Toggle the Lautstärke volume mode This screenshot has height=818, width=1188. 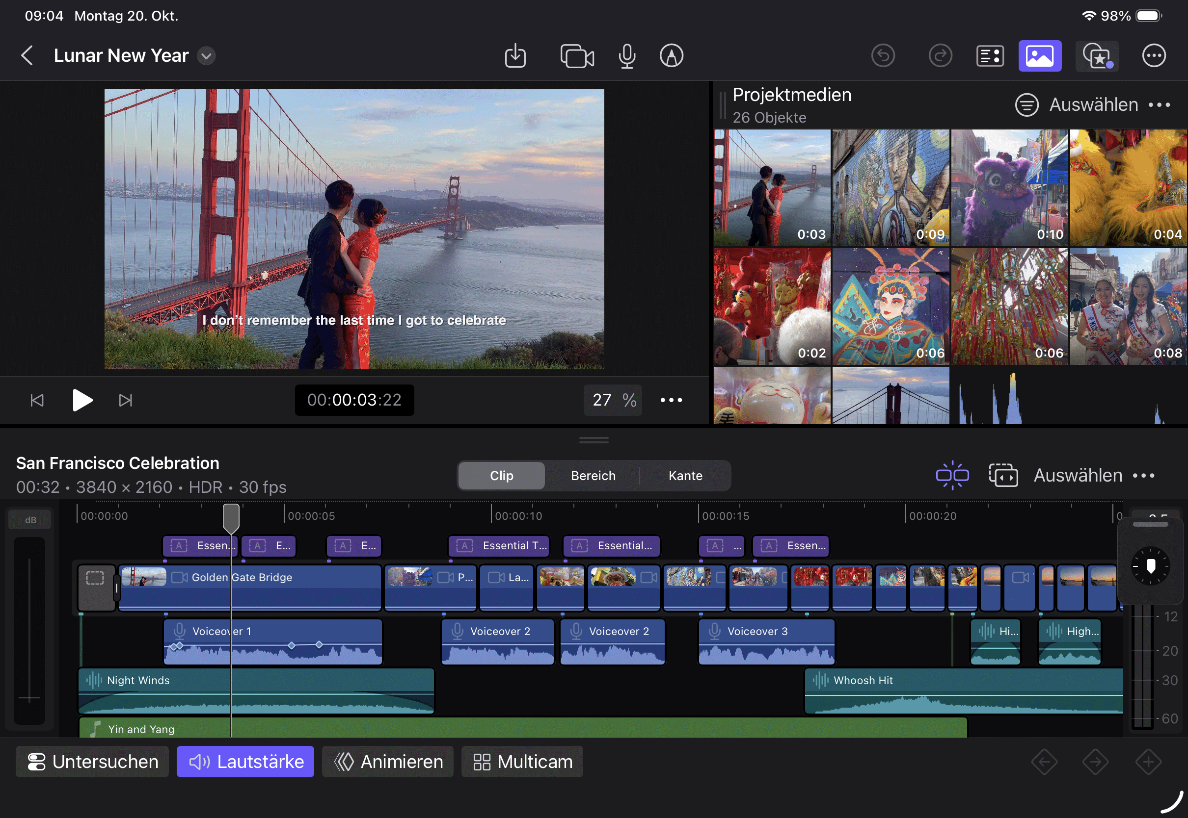[x=245, y=762]
